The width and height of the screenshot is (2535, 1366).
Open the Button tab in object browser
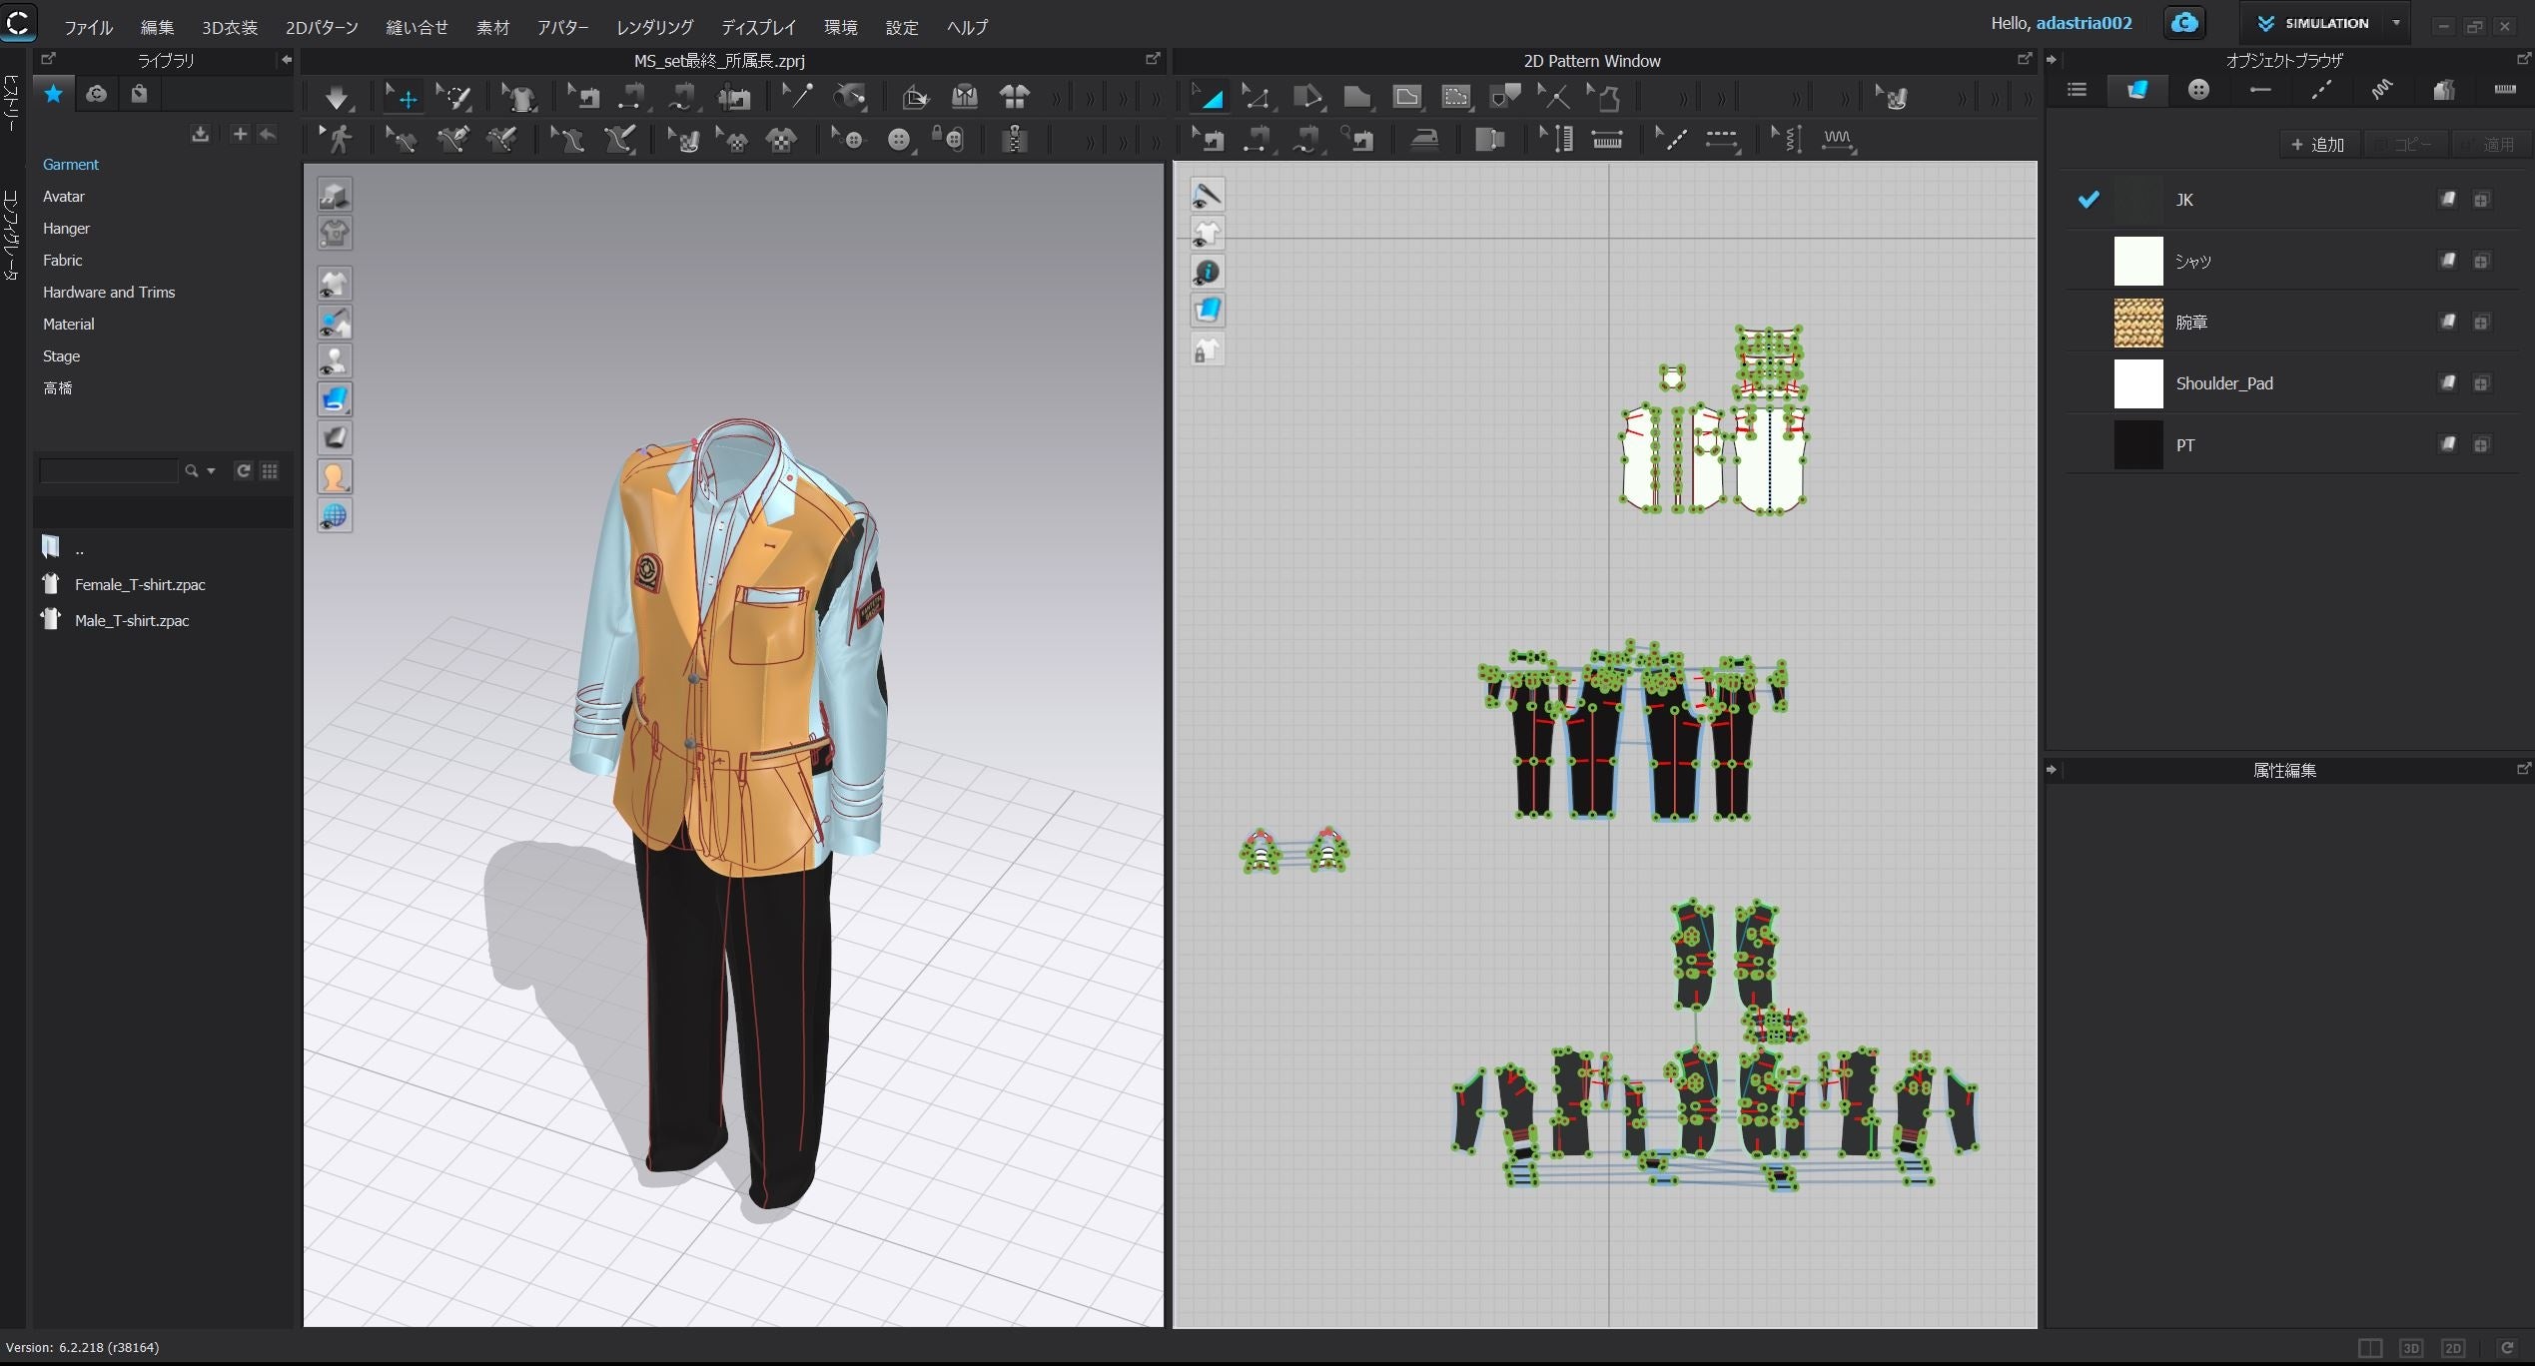click(2198, 90)
